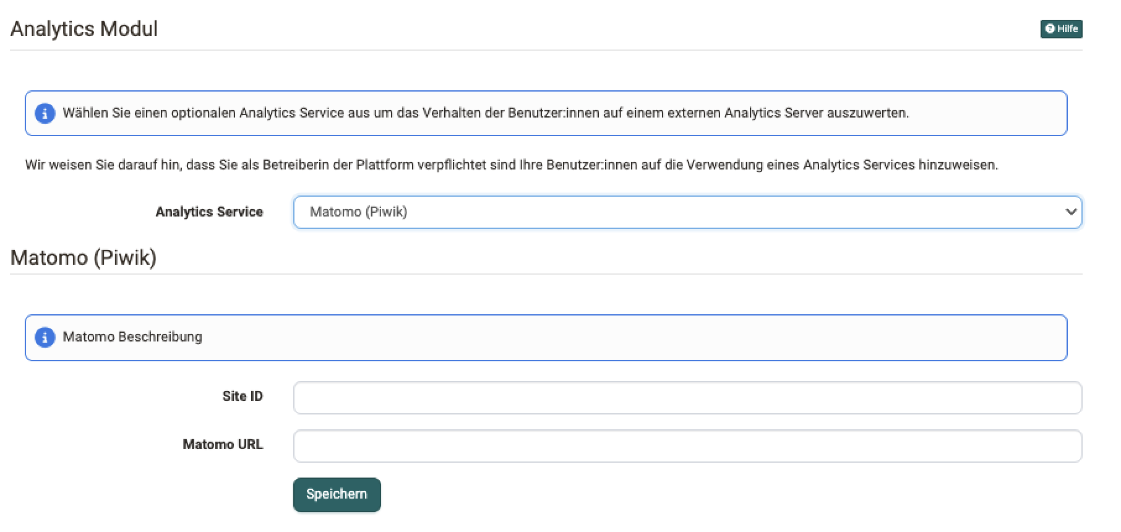The width and height of the screenshot is (1121, 532).
Task: Click into the Site ID field
Action: click(x=687, y=398)
